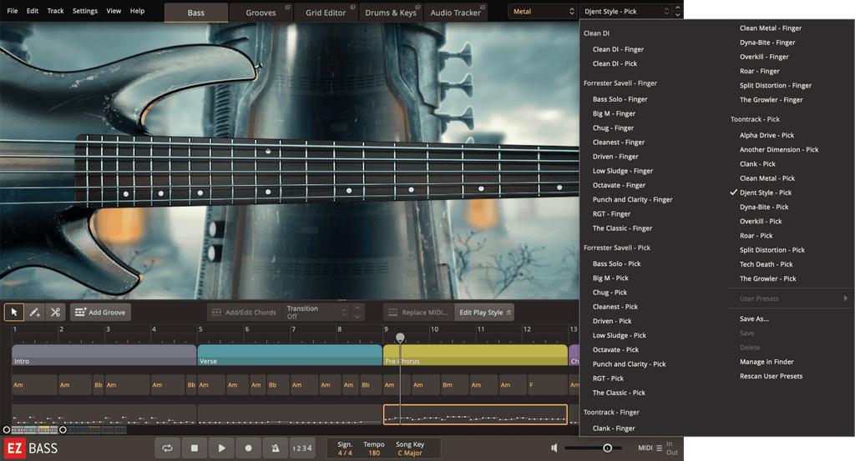Step transition up with the arrow

357,308
